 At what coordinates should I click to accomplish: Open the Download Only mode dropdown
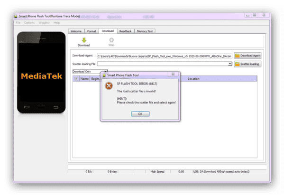click(90, 72)
